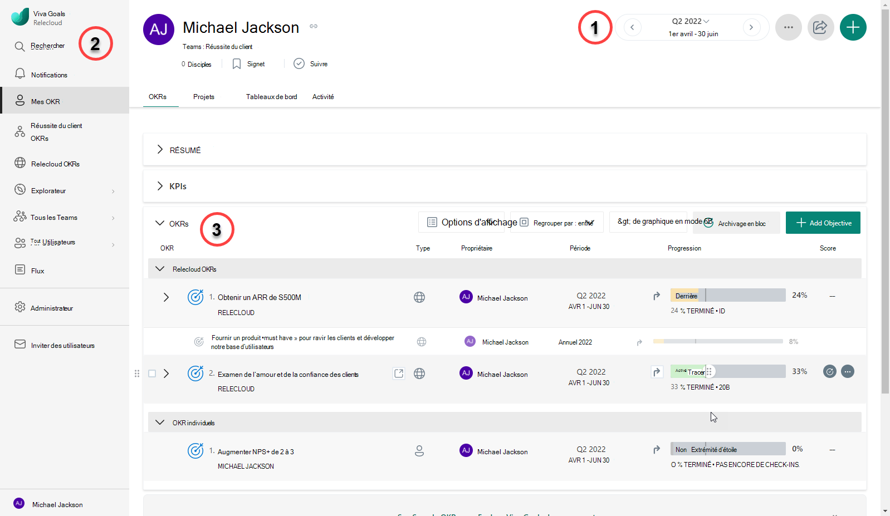Expand the RÉSUMÉ section

(x=160, y=149)
